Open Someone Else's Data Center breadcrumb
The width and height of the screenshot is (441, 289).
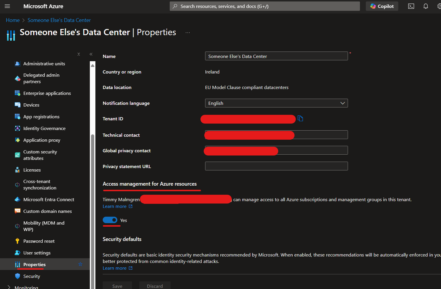point(59,20)
